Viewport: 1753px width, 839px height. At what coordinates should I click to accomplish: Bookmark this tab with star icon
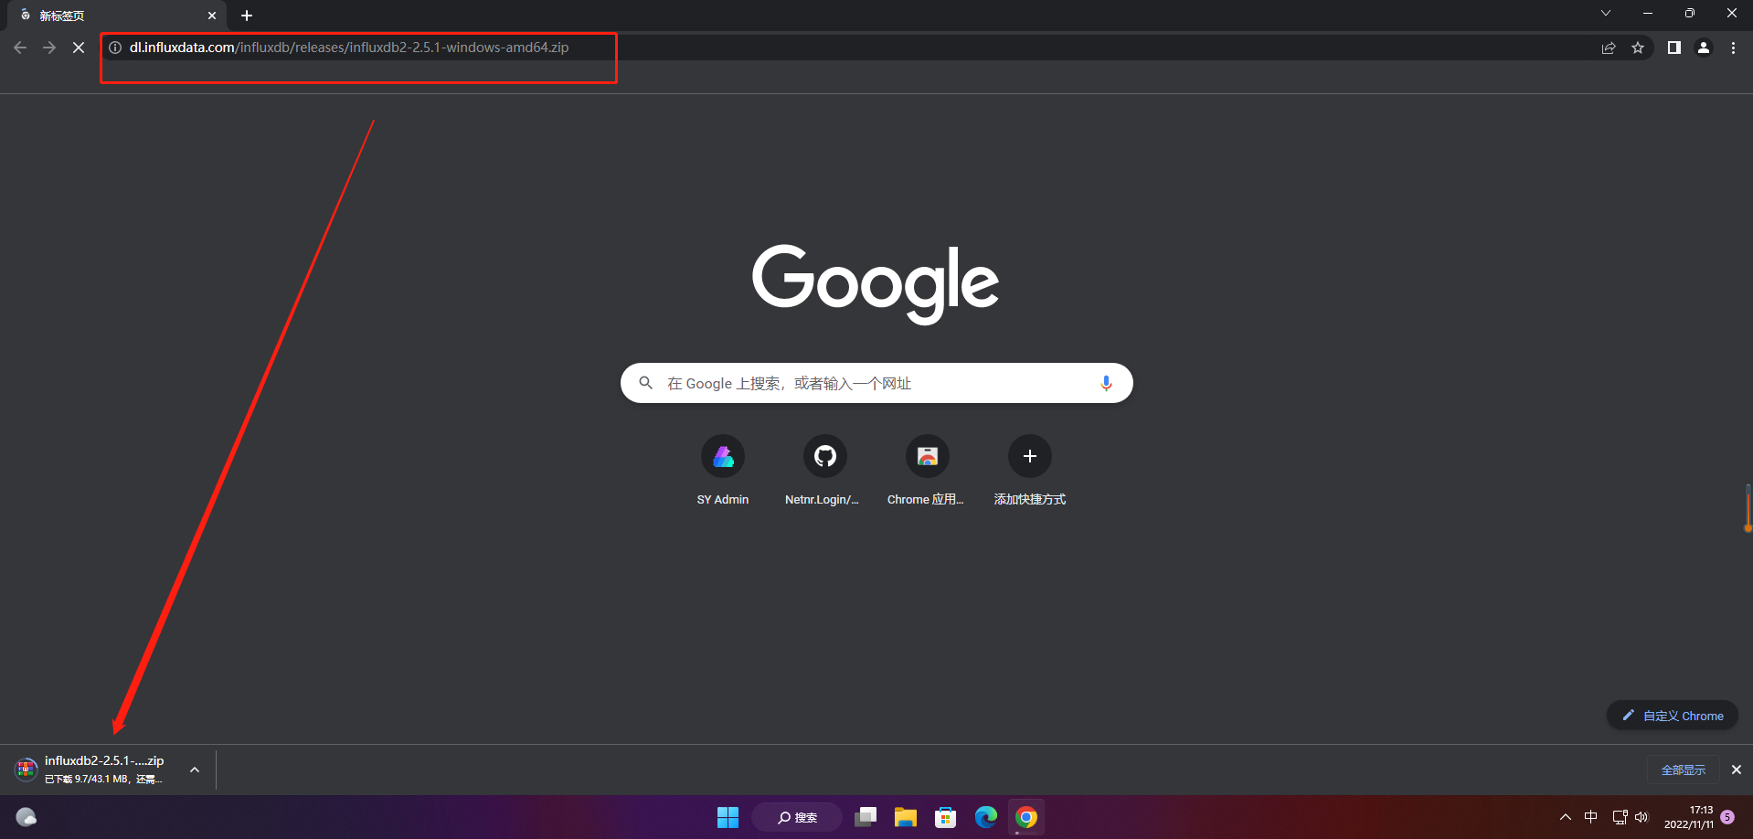[1638, 48]
